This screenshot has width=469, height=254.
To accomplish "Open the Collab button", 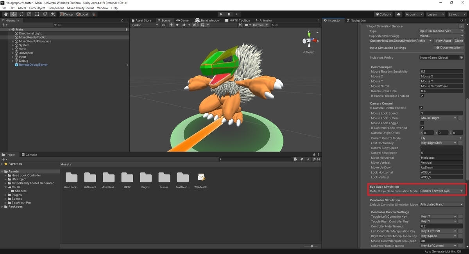I will coord(384,14).
